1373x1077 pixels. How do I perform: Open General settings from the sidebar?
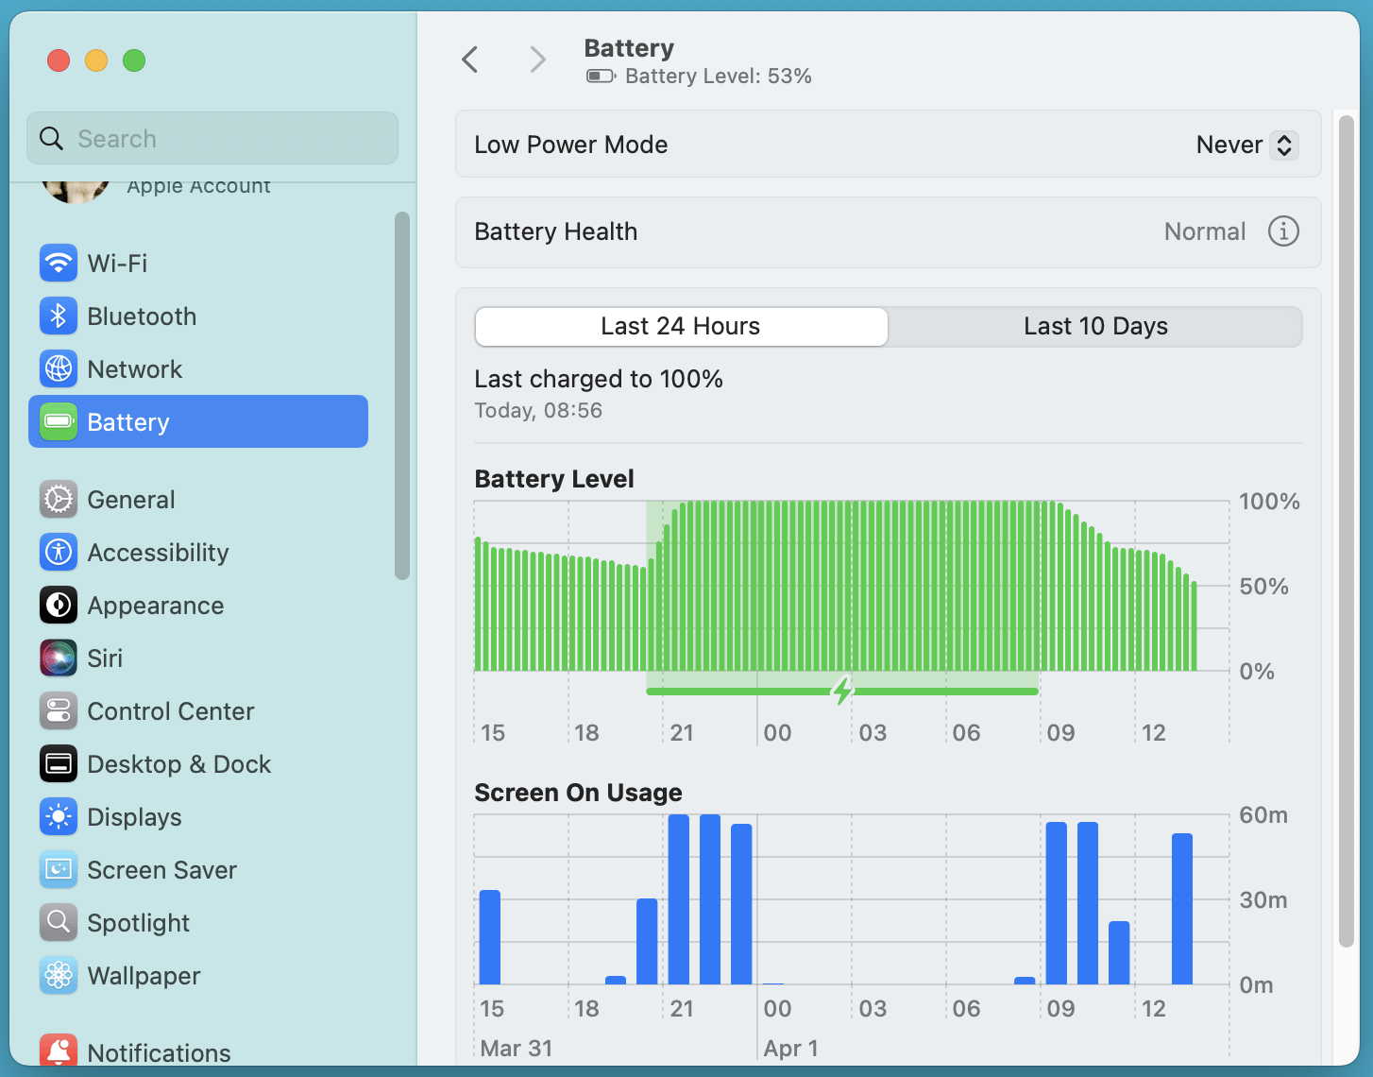pyautogui.click(x=59, y=499)
